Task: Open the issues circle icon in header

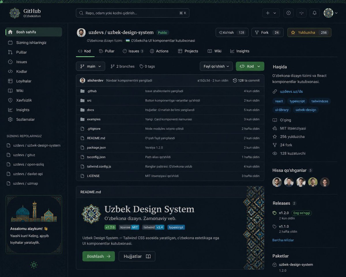Action: tap(288, 13)
